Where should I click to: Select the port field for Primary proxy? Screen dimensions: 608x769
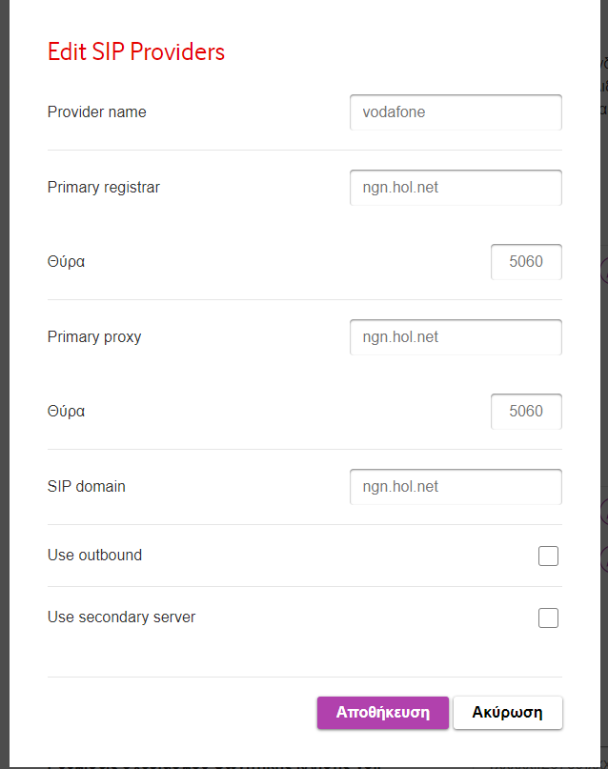526,412
